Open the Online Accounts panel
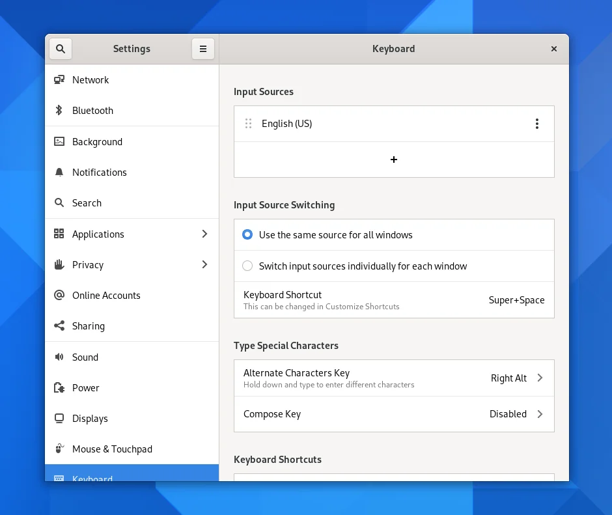612x515 pixels. [x=106, y=296]
